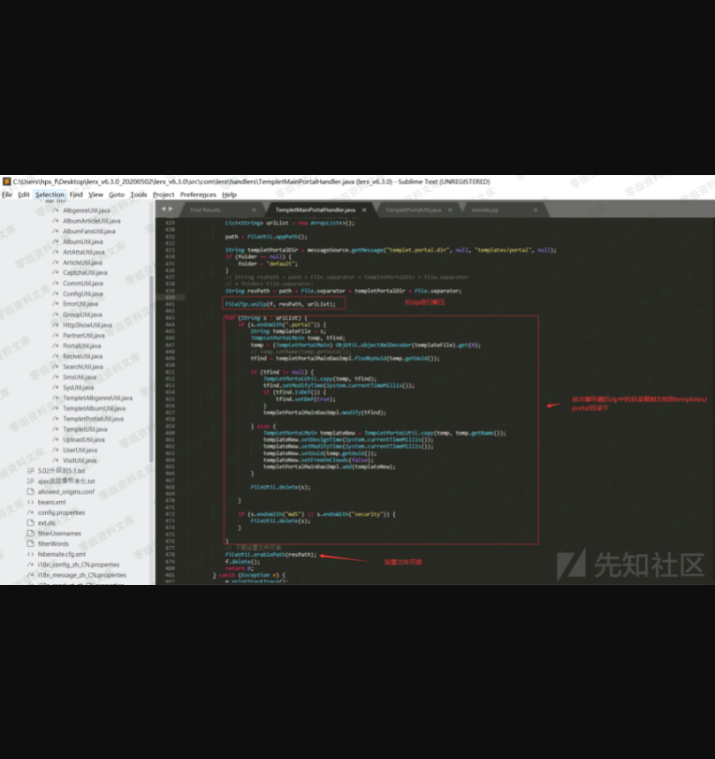Viewport: 715px width, 759px height.
Task: Switch to the TempletPortalUtil.java tab
Action: point(412,210)
